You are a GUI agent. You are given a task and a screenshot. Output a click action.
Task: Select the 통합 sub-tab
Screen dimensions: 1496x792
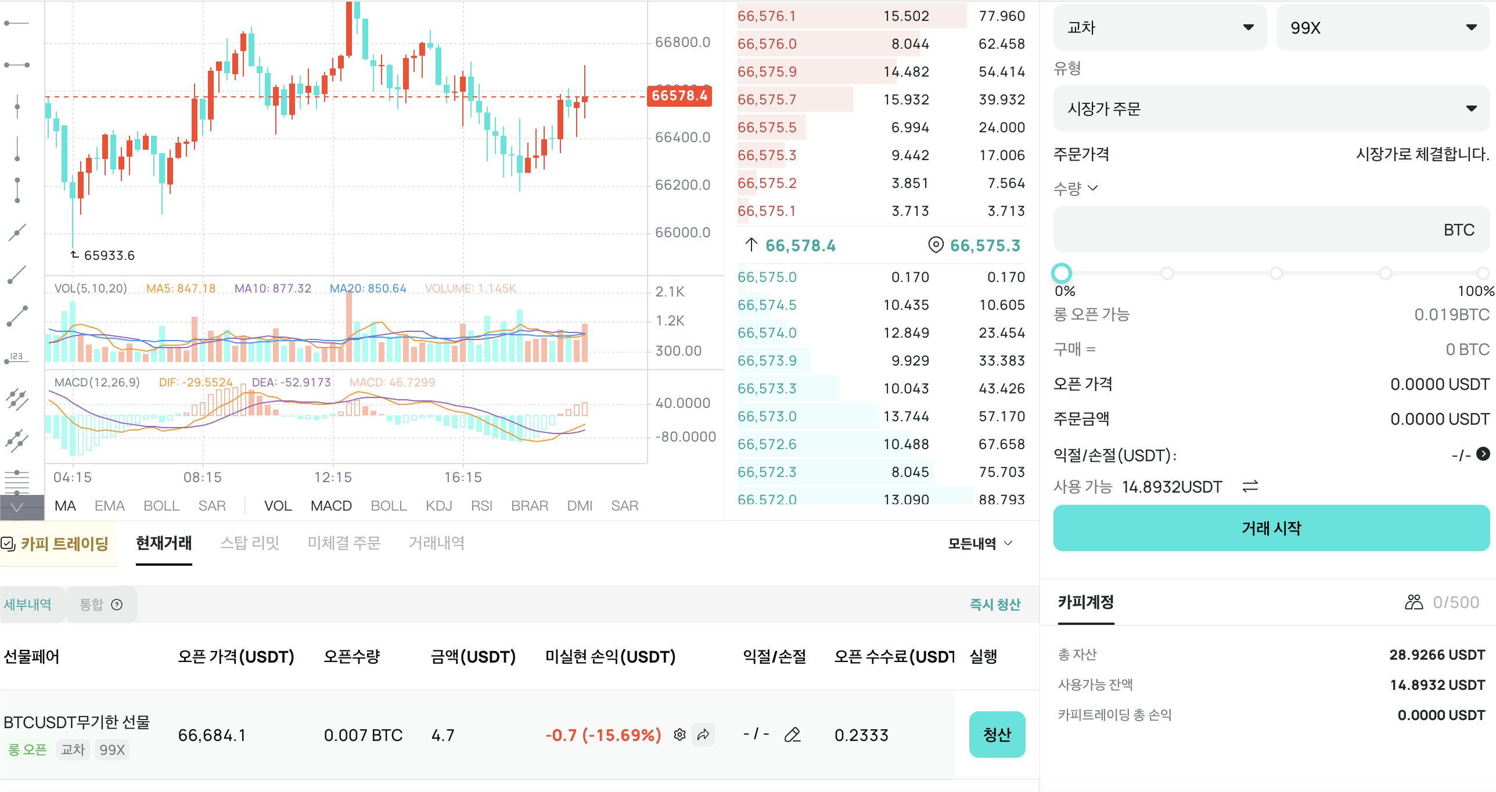(101, 605)
